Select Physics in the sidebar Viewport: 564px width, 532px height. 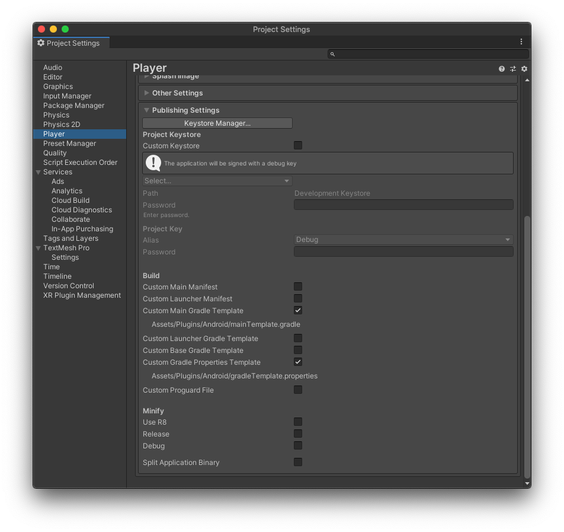[x=56, y=115]
